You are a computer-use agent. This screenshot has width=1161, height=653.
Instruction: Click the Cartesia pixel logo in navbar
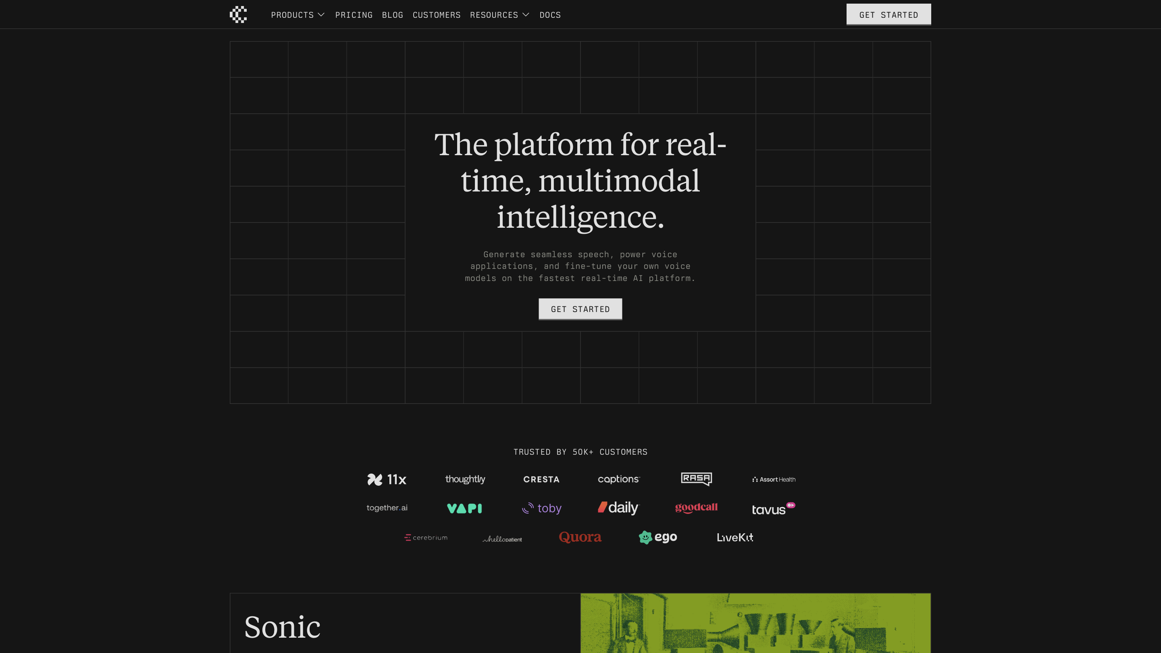pos(238,15)
